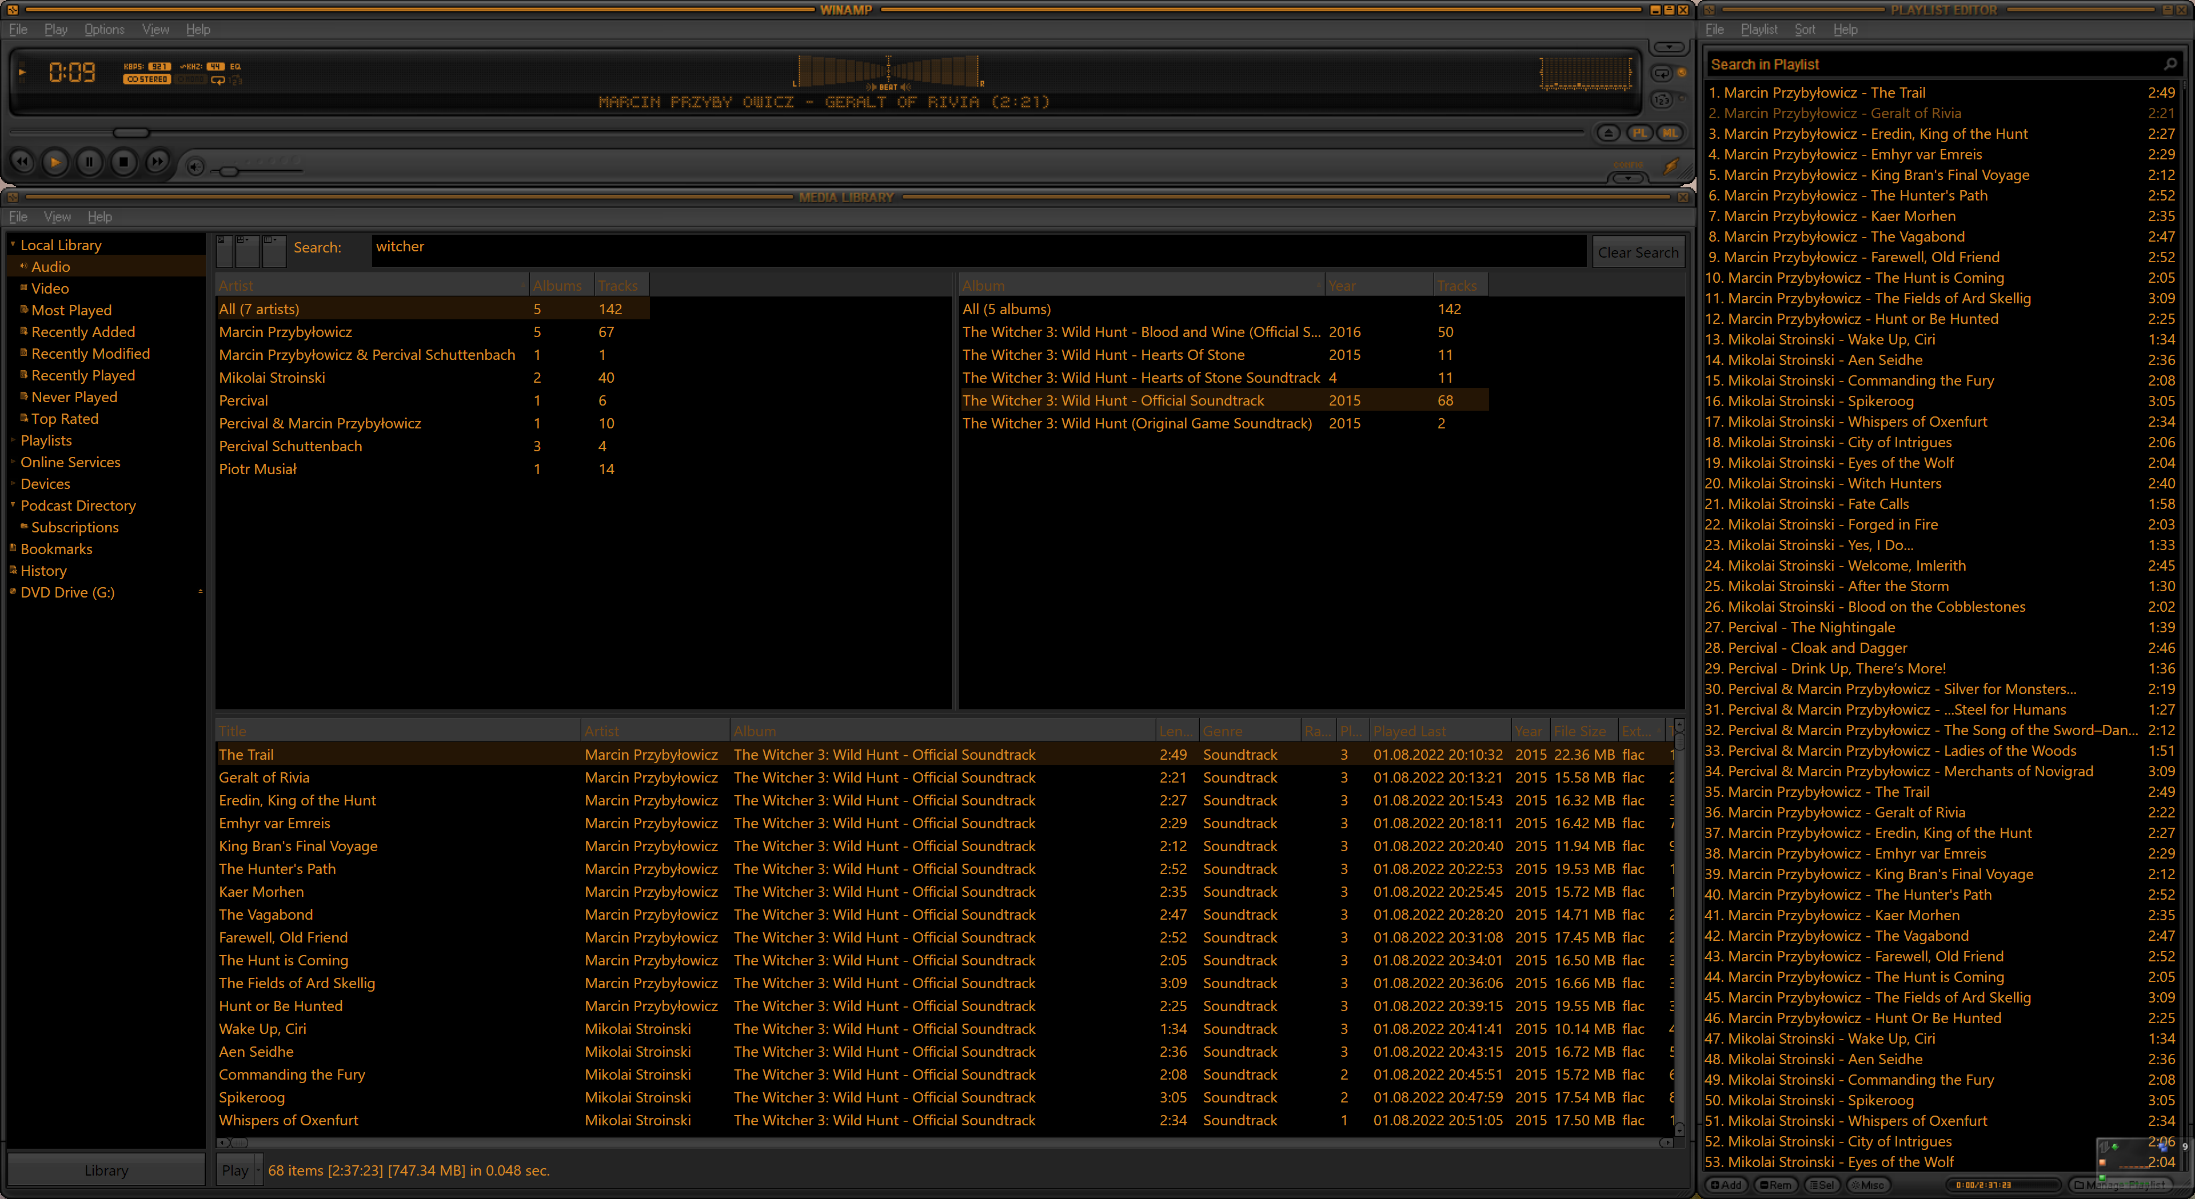Click the Library button at bottom left
Screen dimensions: 2195x1199
(x=106, y=1170)
